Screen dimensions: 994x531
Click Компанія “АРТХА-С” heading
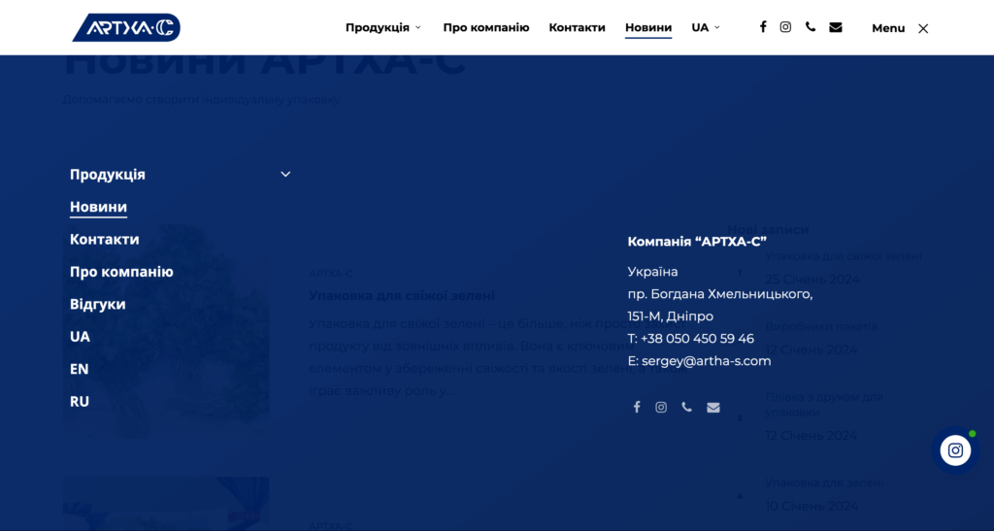697,242
